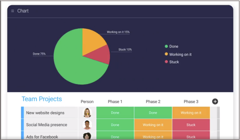Click the Stuck 10% chart label
Viewport: 240px width, 140px height.
point(125,49)
